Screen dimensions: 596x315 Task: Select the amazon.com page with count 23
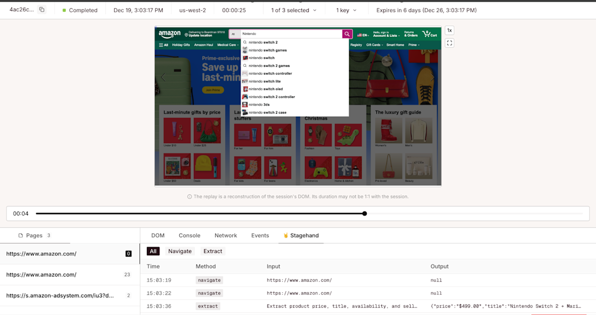point(70,274)
